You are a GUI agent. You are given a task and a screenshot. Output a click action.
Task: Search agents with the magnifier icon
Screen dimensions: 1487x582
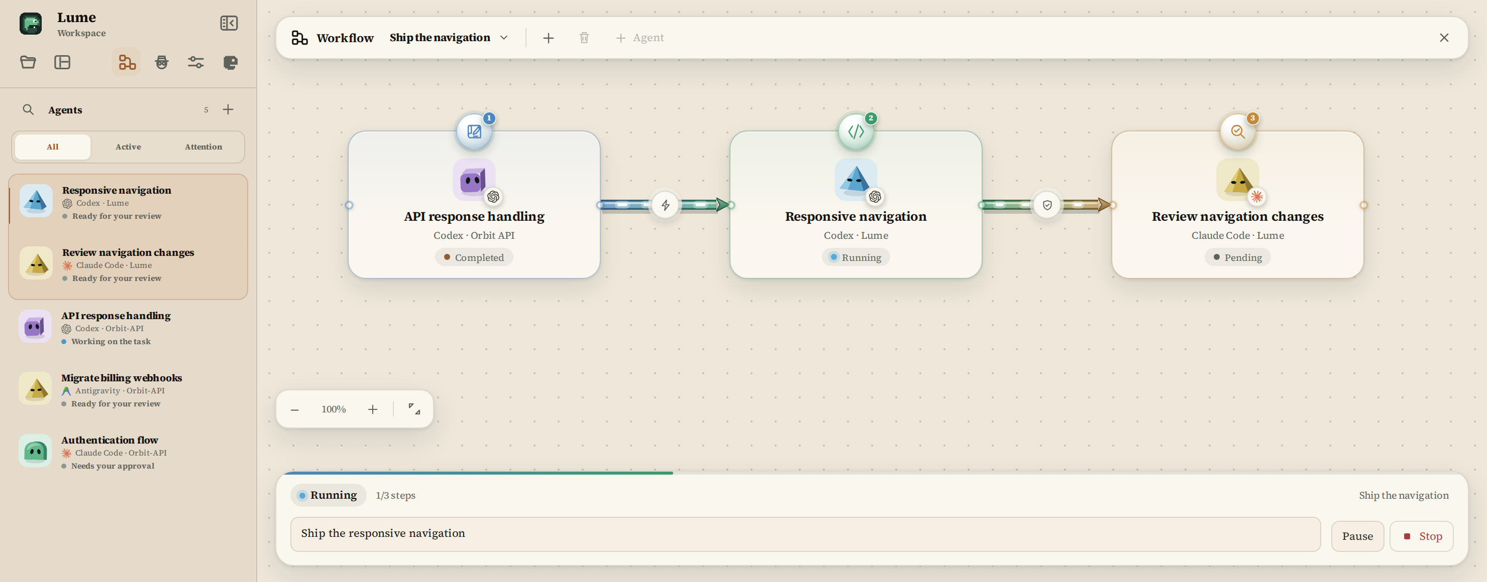28,109
